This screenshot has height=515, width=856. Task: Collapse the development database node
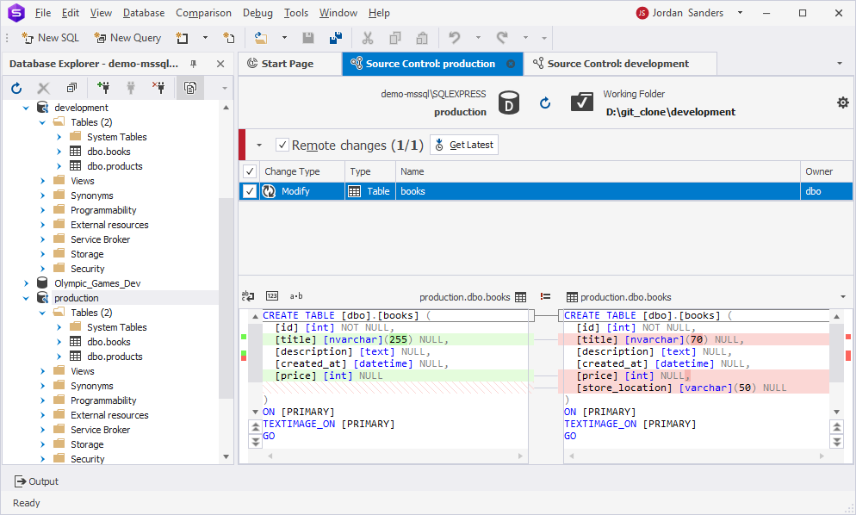pos(26,109)
